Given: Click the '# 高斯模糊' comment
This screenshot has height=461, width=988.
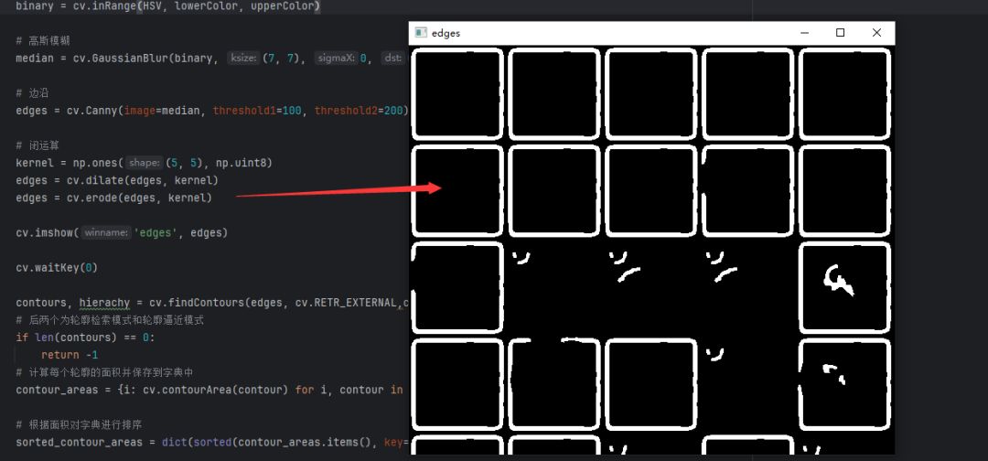Looking at the screenshot, I should (x=43, y=41).
